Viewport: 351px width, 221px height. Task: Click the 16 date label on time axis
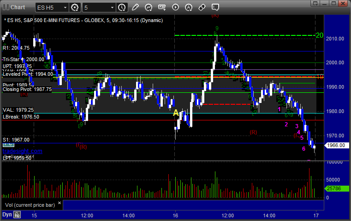(x=175, y=215)
